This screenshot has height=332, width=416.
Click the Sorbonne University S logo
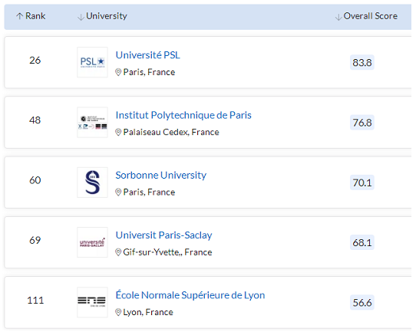tap(92, 182)
